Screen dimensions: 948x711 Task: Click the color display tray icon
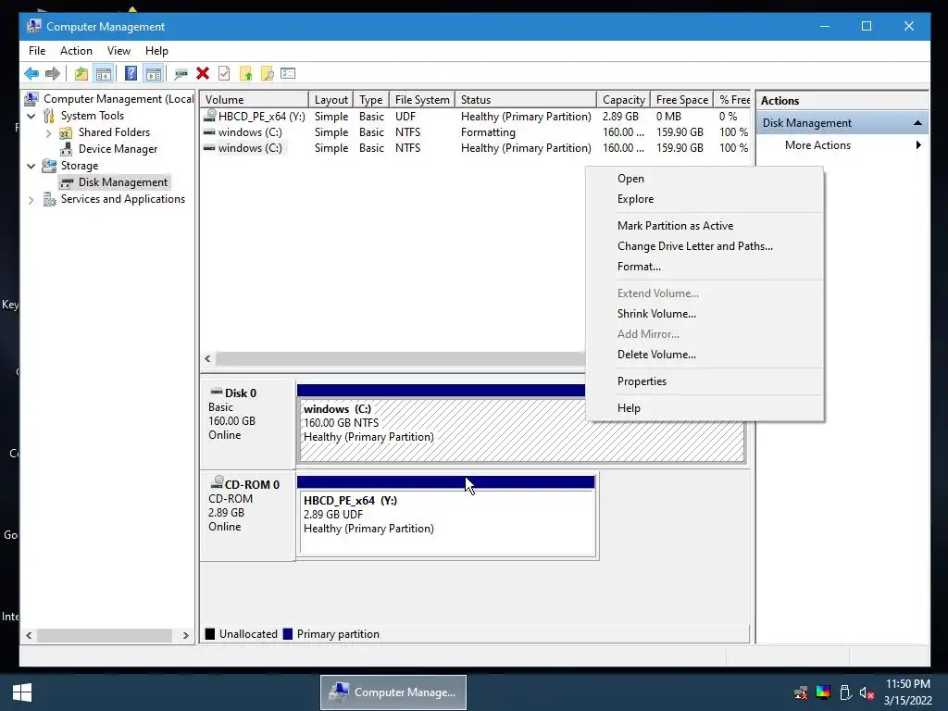[x=823, y=692]
